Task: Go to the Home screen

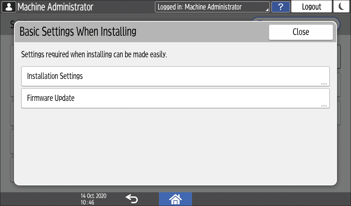Action: coord(175,199)
